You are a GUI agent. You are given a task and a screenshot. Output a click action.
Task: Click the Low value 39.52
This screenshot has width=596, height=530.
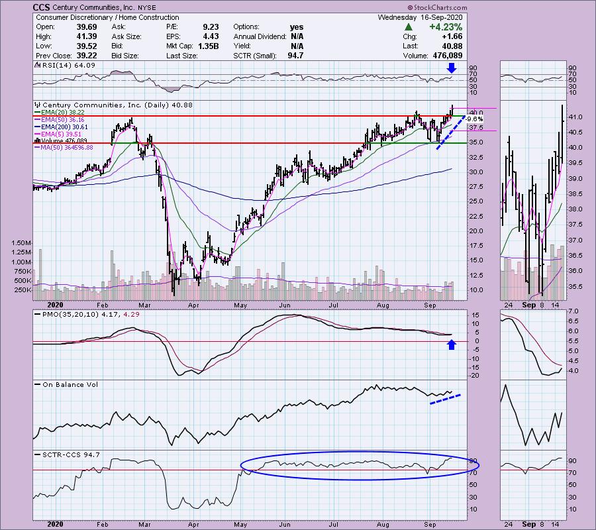click(x=86, y=46)
